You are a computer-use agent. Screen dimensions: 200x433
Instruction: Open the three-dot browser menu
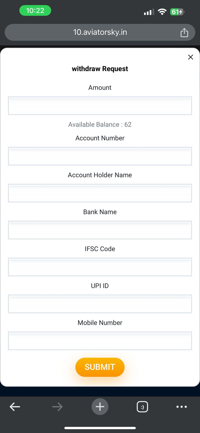point(181,406)
